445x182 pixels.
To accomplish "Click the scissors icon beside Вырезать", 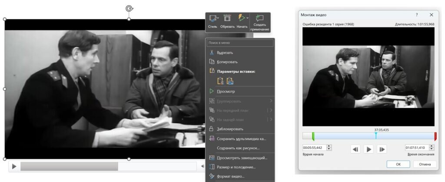I will click(x=212, y=53).
